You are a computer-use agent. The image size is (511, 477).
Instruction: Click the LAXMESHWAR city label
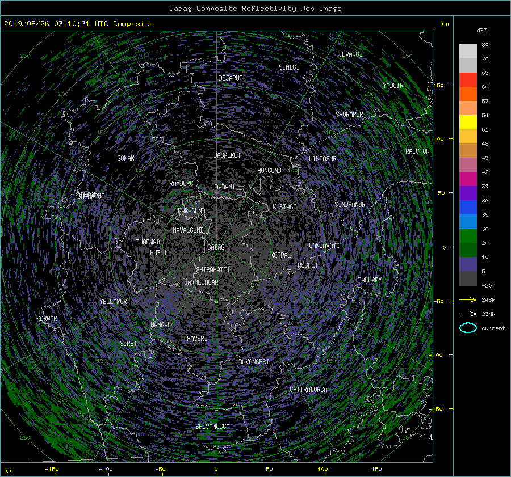coord(201,282)
